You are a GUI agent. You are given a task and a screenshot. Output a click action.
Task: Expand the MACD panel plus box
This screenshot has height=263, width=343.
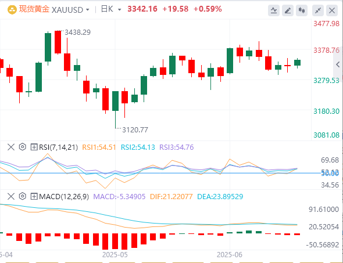[34, 196]
